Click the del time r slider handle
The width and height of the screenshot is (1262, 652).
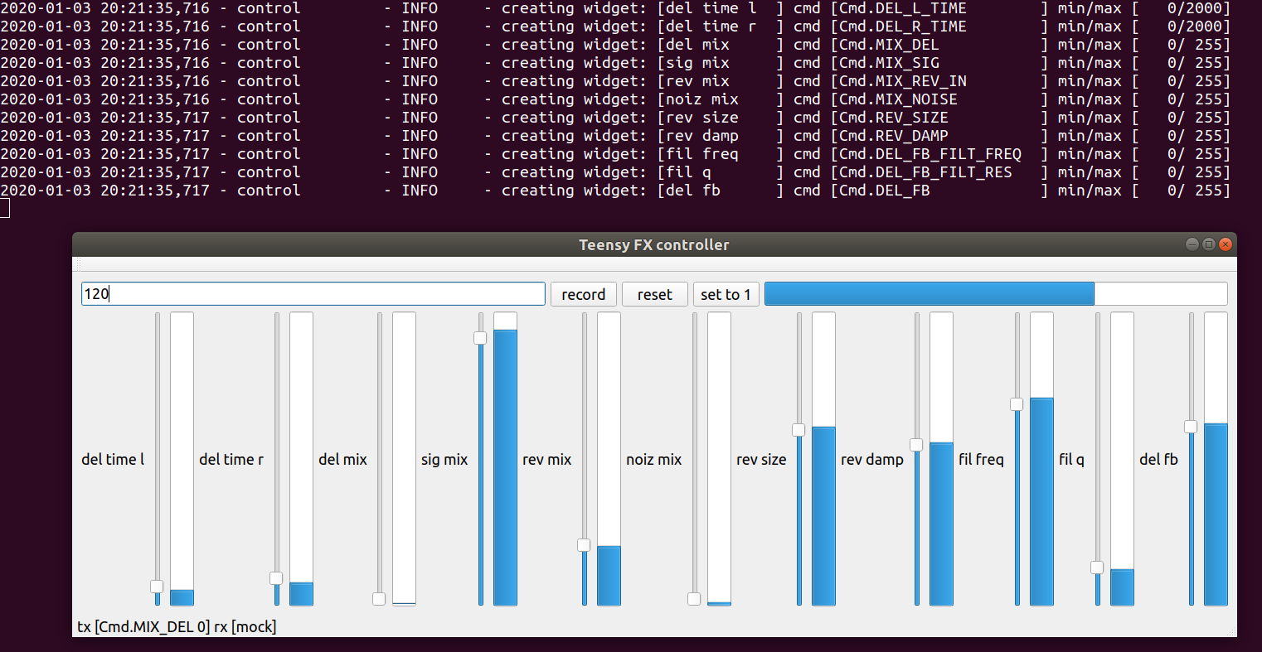276,578
